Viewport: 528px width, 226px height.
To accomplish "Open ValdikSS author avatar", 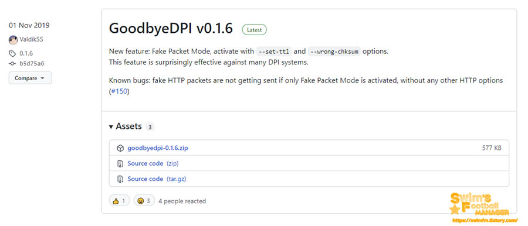I will [13, 40].
